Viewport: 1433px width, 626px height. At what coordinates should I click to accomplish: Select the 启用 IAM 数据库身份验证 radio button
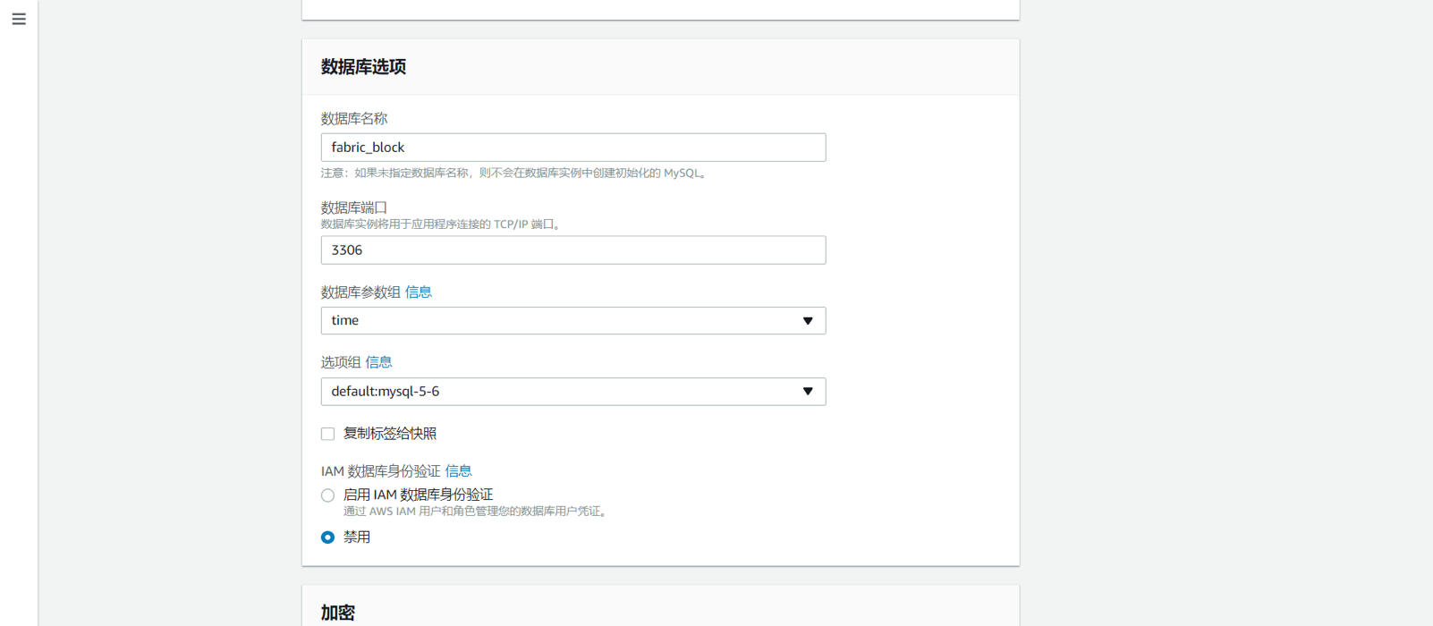coord(328,495)
